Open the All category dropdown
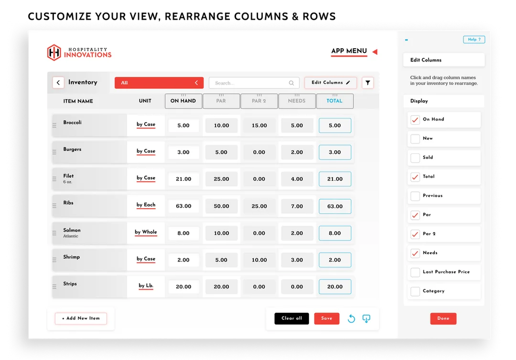The width and height of the screenshot is (516, 360). point(159,83)
